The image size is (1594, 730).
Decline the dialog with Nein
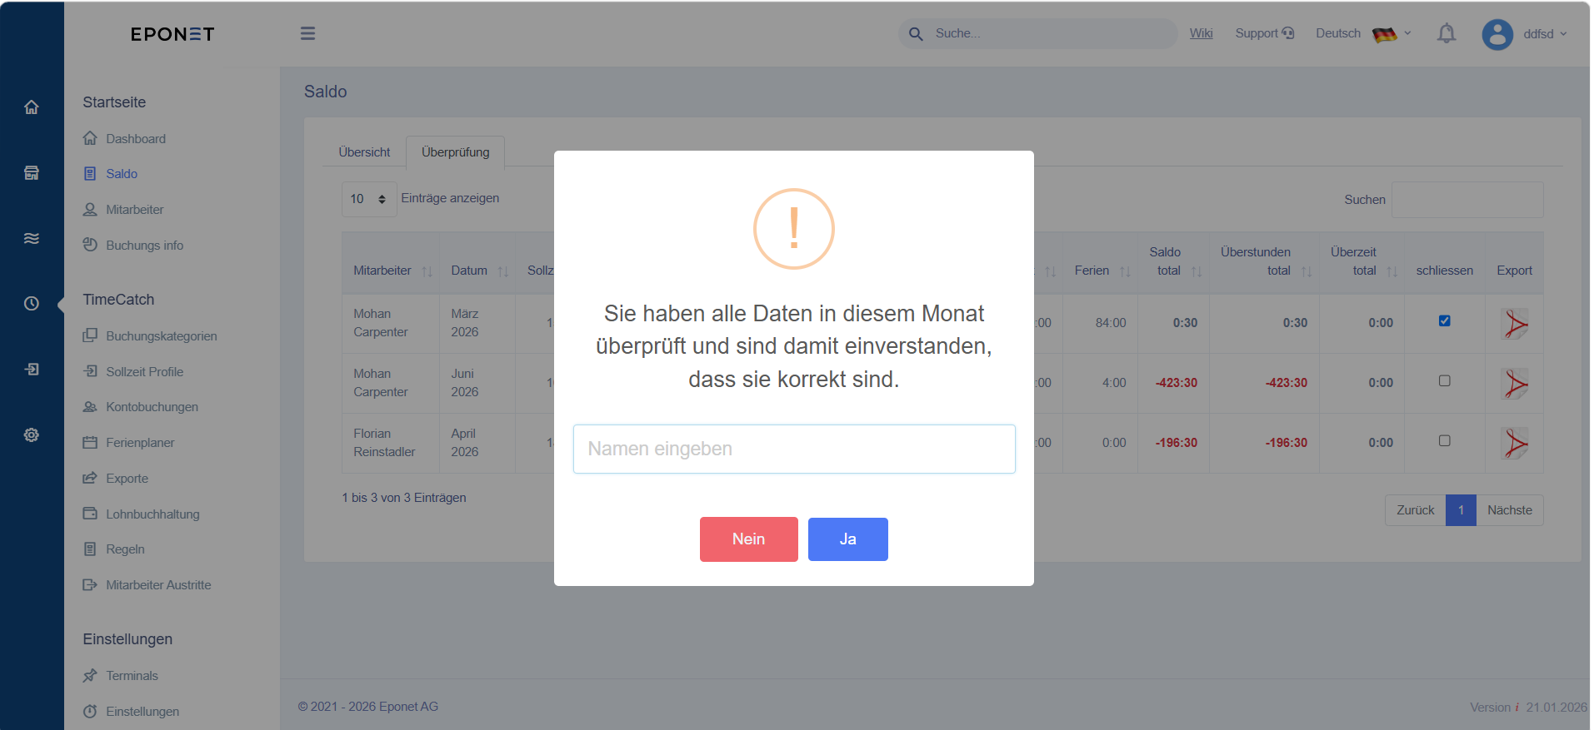tap(748, 539)
